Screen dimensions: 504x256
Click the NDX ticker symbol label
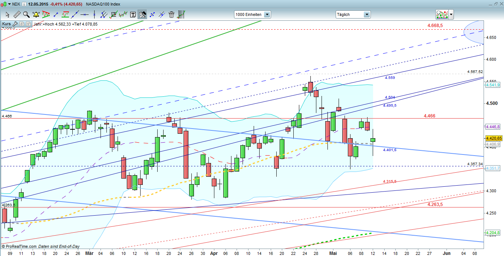tap(16, 4)
